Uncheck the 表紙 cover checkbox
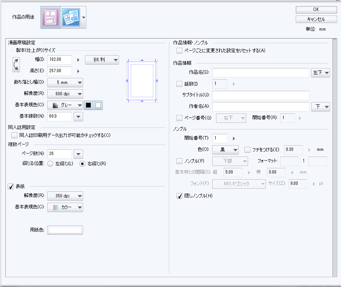The image size is (341, 287). pos(11,187)
